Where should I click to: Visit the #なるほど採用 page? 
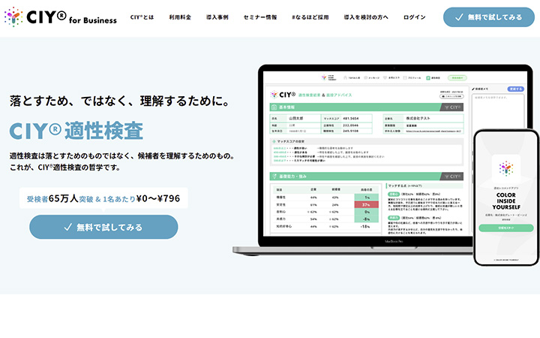[310, 17]
